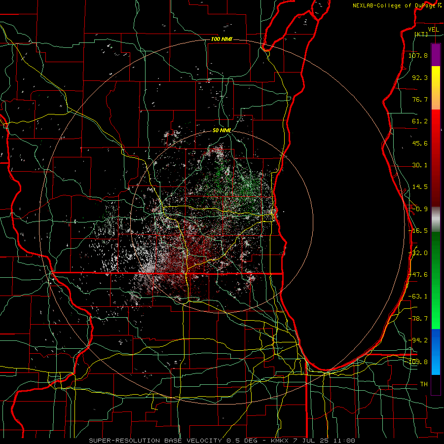Click the 76.7 legend value
This screenshot has width=444, height=444.
[420, 99]
